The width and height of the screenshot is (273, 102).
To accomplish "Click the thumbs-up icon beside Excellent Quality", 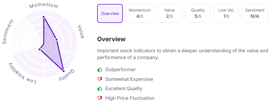I will coord(100,88).
